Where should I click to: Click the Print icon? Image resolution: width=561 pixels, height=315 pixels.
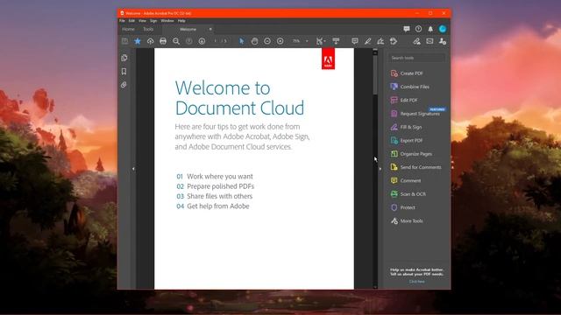pos(163,41)
